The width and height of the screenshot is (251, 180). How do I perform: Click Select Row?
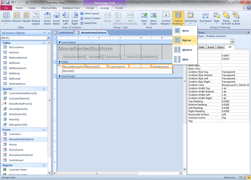pyautogui.click(x=88, y=23)
